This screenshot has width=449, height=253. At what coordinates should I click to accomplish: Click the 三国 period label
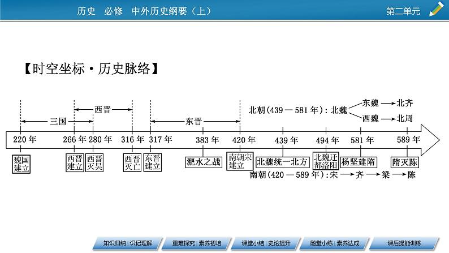pos(58,122)
